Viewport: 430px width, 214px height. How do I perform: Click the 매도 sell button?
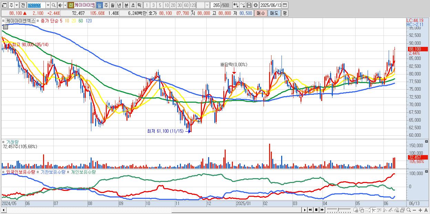point(274,13)
